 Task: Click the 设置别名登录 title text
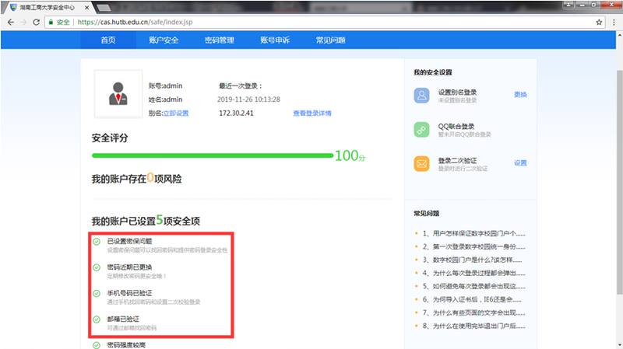click(x=457, y=92)
